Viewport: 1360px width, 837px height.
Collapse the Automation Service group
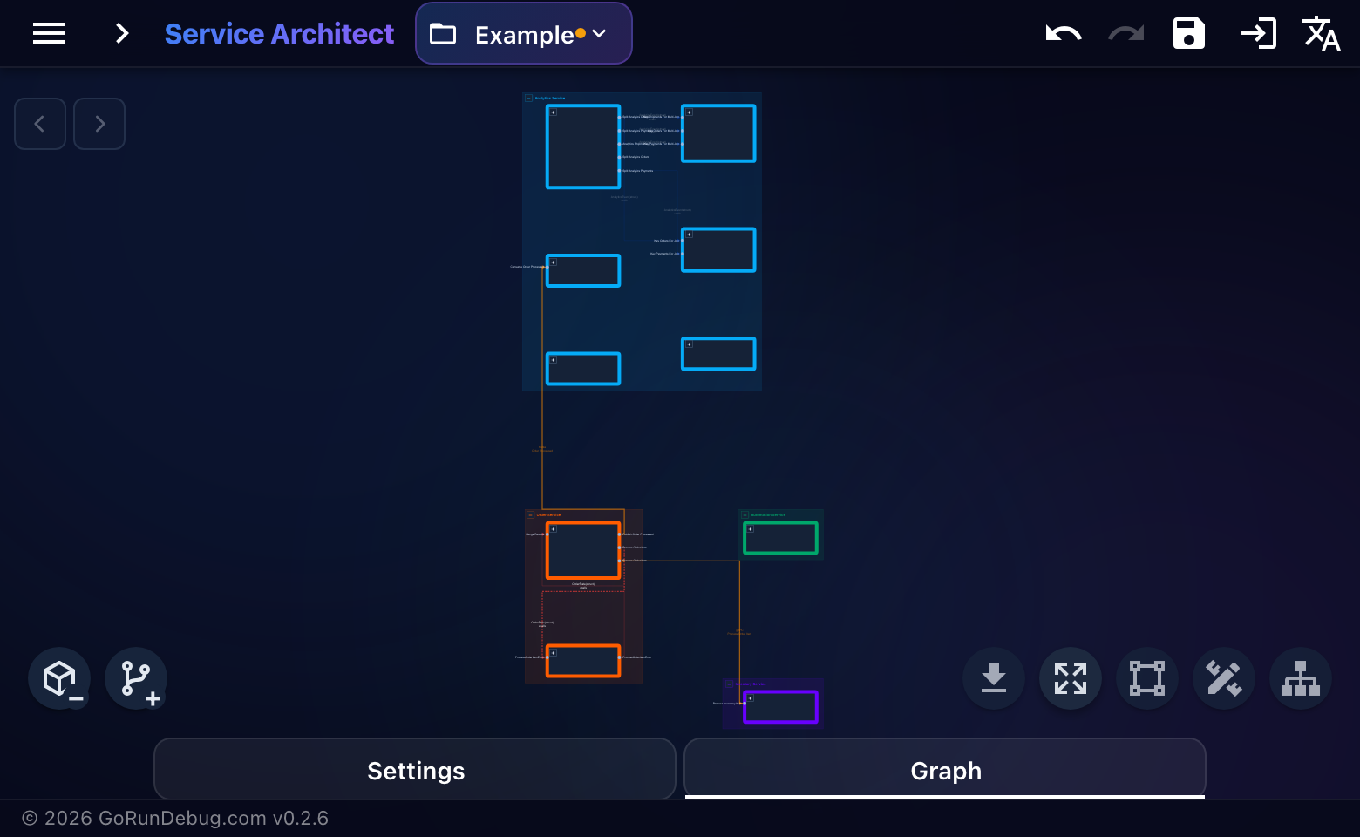click(x=745, y=515)
